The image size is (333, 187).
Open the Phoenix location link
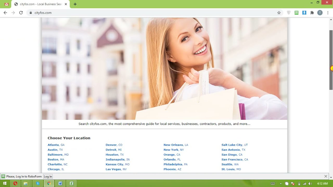(x=172, y=169)
